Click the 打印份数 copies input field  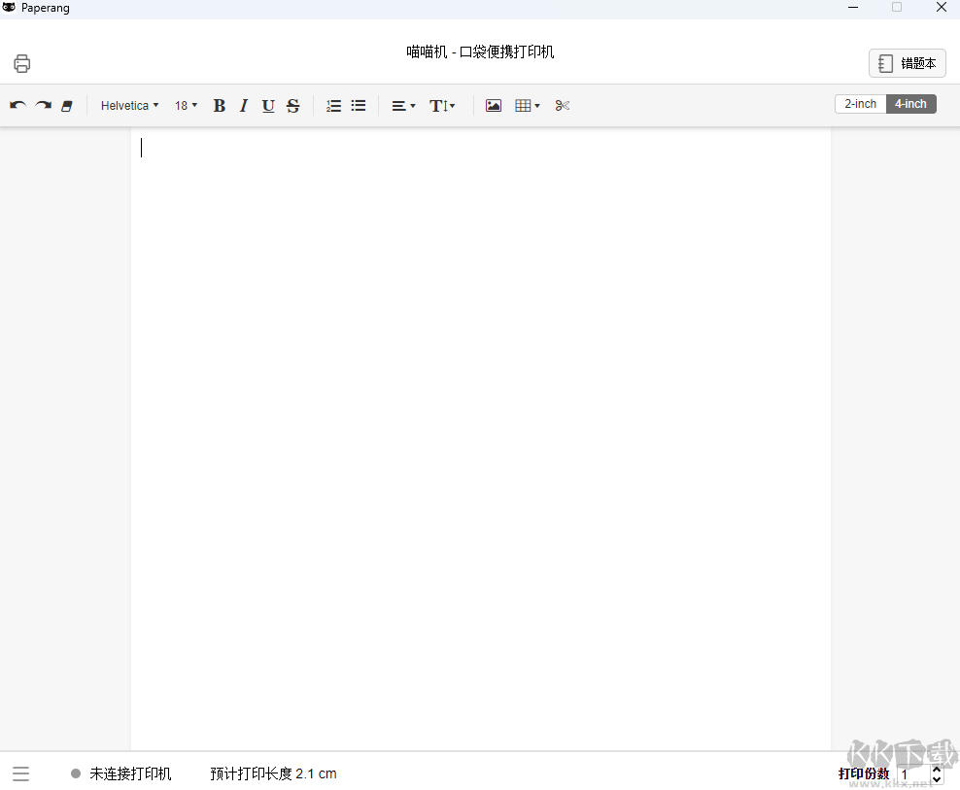[x=912, y=774]
